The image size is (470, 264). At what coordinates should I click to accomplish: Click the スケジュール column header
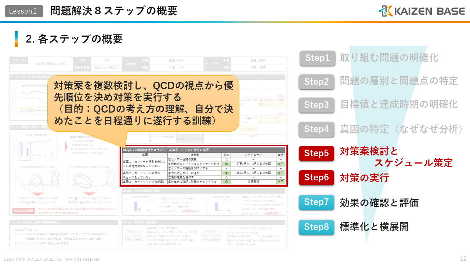pos(253,155)
